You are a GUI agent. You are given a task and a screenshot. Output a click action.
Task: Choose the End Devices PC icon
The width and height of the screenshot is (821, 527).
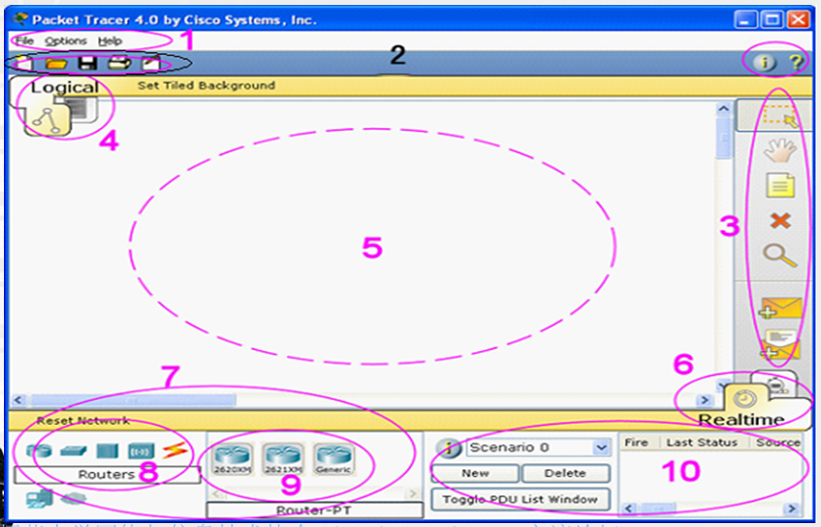click(39, 498)
